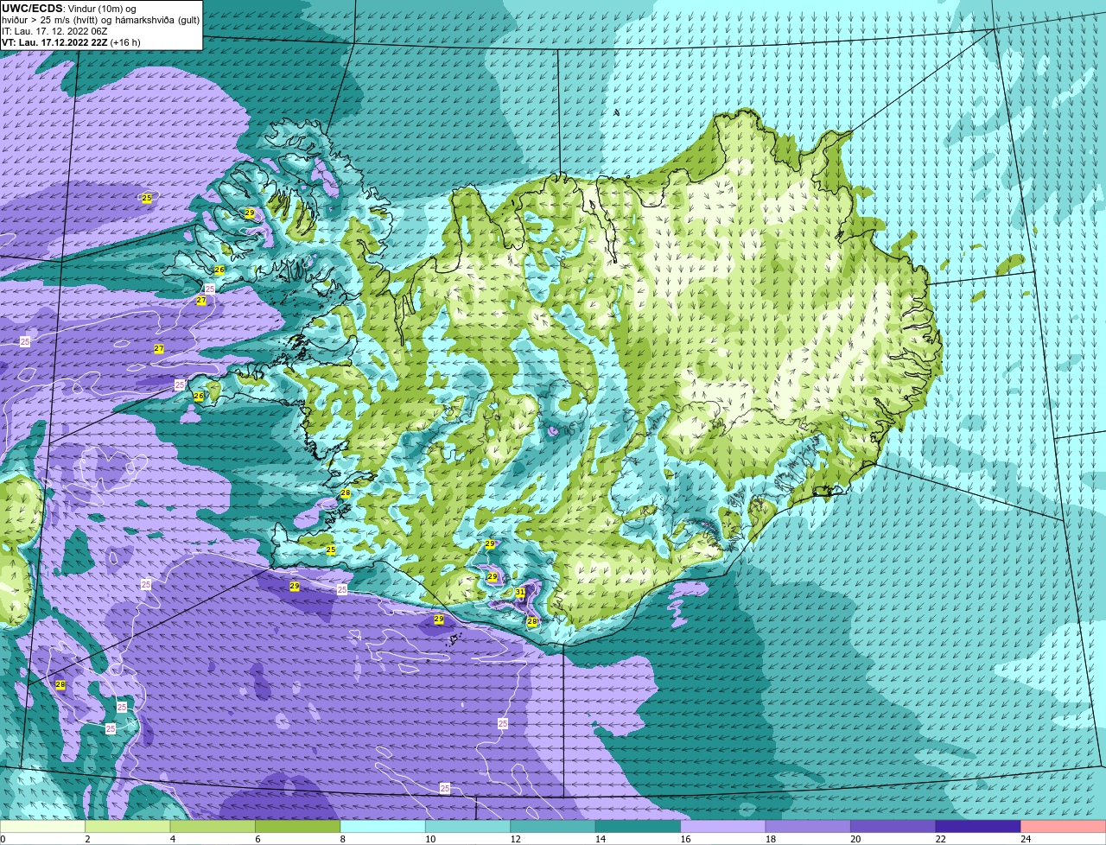Click the 'VT: Lau. 17.12.2022 22Z (+16 h)' line

pyautogui.click(x=71, y=41)
